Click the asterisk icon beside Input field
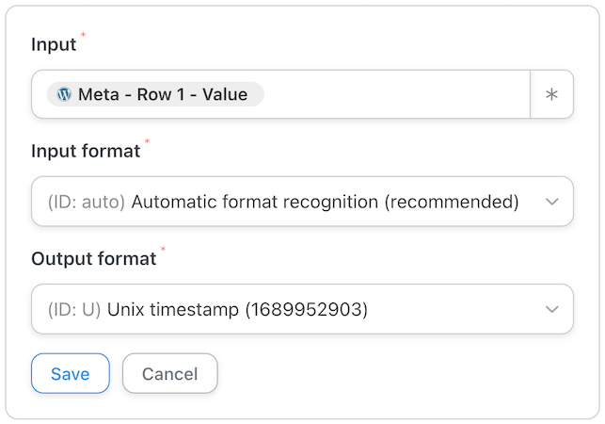This screenshot has height=424, width=605. coord(551,94)
